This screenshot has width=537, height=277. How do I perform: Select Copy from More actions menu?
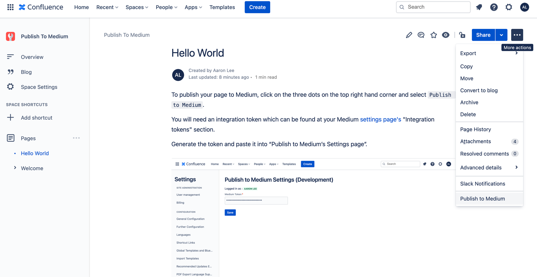tap(489, 66)
